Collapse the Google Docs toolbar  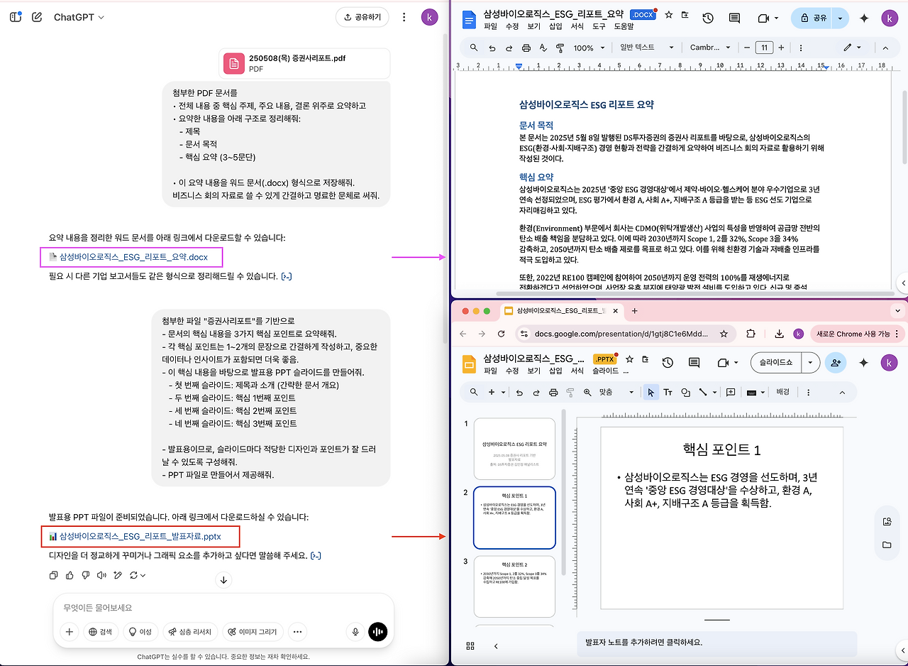[x=885, y=48]
